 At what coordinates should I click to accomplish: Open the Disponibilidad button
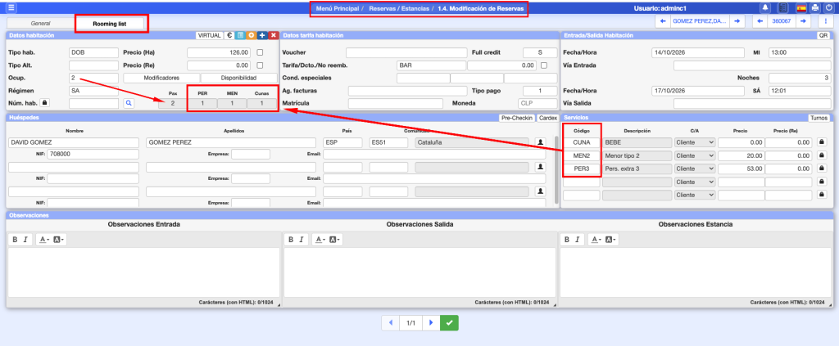(240, 78)
